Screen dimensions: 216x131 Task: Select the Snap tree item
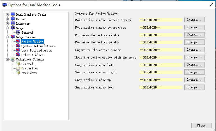click(x=19, y=28)
